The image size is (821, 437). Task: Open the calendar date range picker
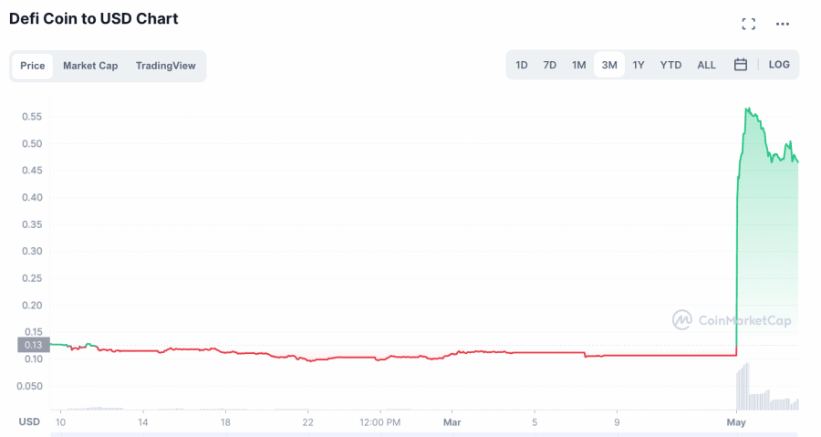[x=741, y=65]
